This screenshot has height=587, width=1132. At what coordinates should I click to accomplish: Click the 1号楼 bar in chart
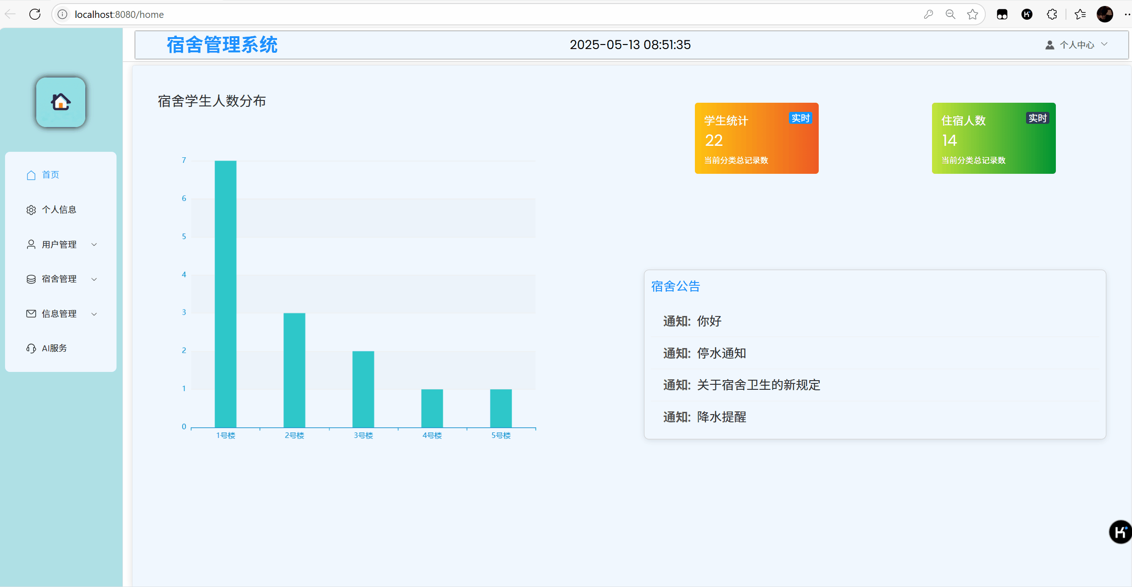click(225, 293)
